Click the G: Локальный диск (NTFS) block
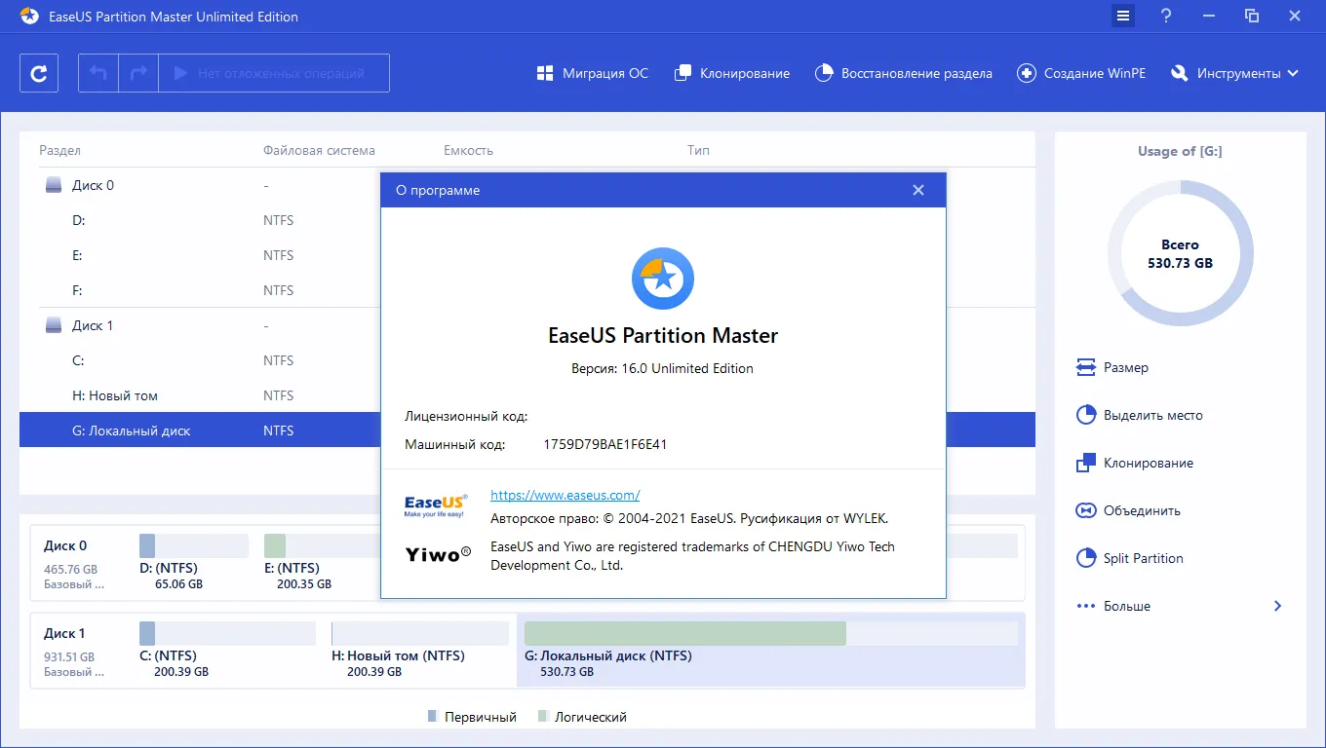Image resolution: width=1326 pixels, height=748 pixels. (x=770, y=650)
